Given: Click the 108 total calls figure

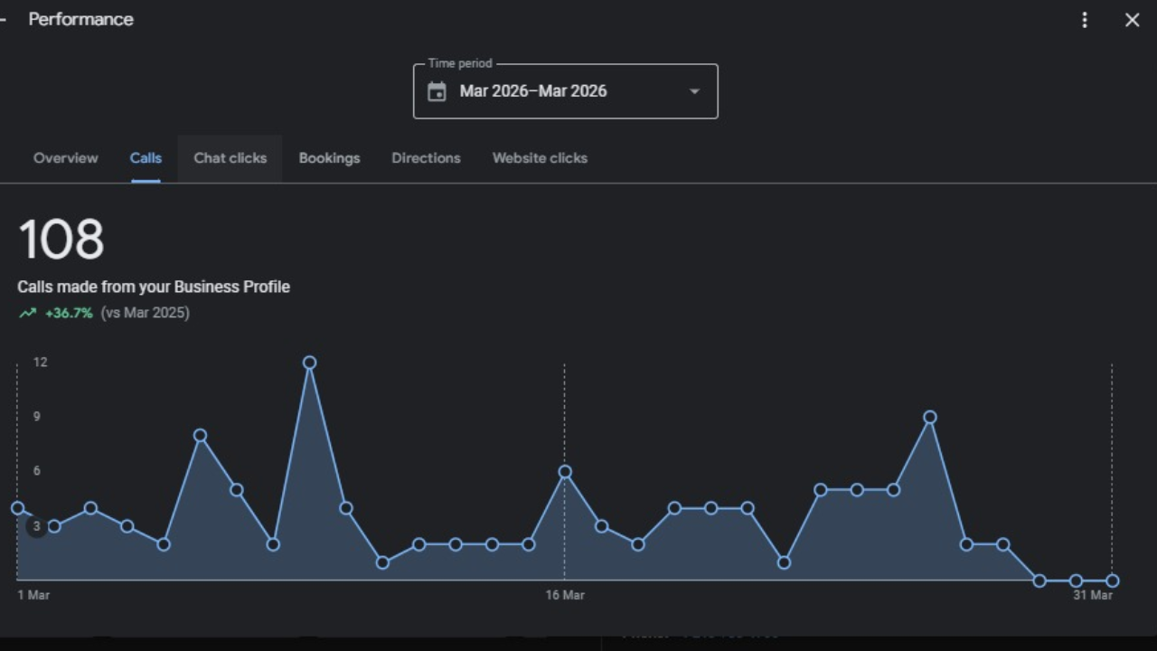Looking at the screenshot, I should click(61, 240).
